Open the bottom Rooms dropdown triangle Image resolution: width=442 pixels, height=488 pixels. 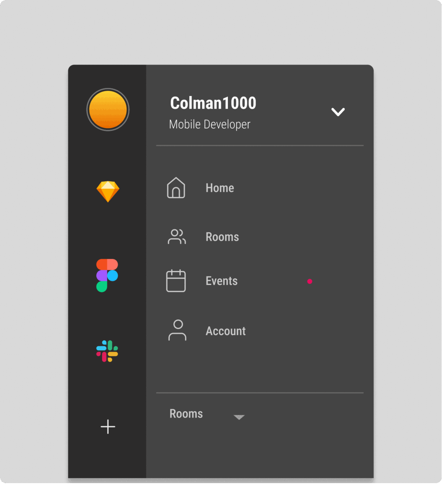[x=239, y=417]
